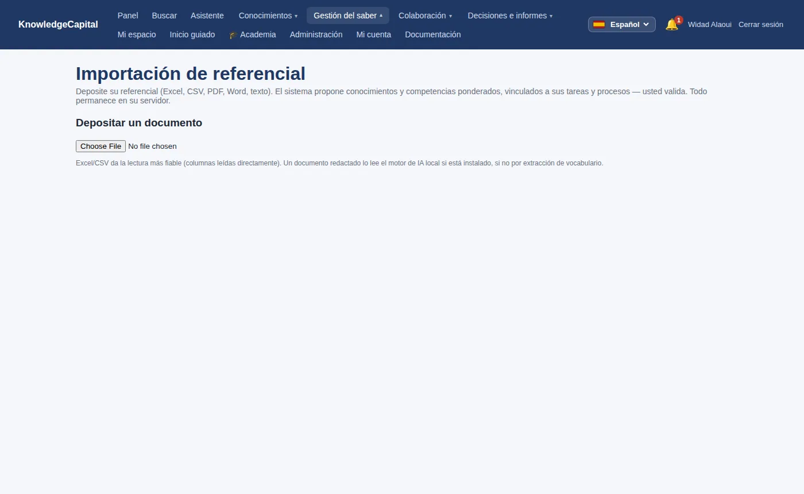Click the "No file chosen" text
This screenshot has height=494, width=804.
click(x=152, y=146)
